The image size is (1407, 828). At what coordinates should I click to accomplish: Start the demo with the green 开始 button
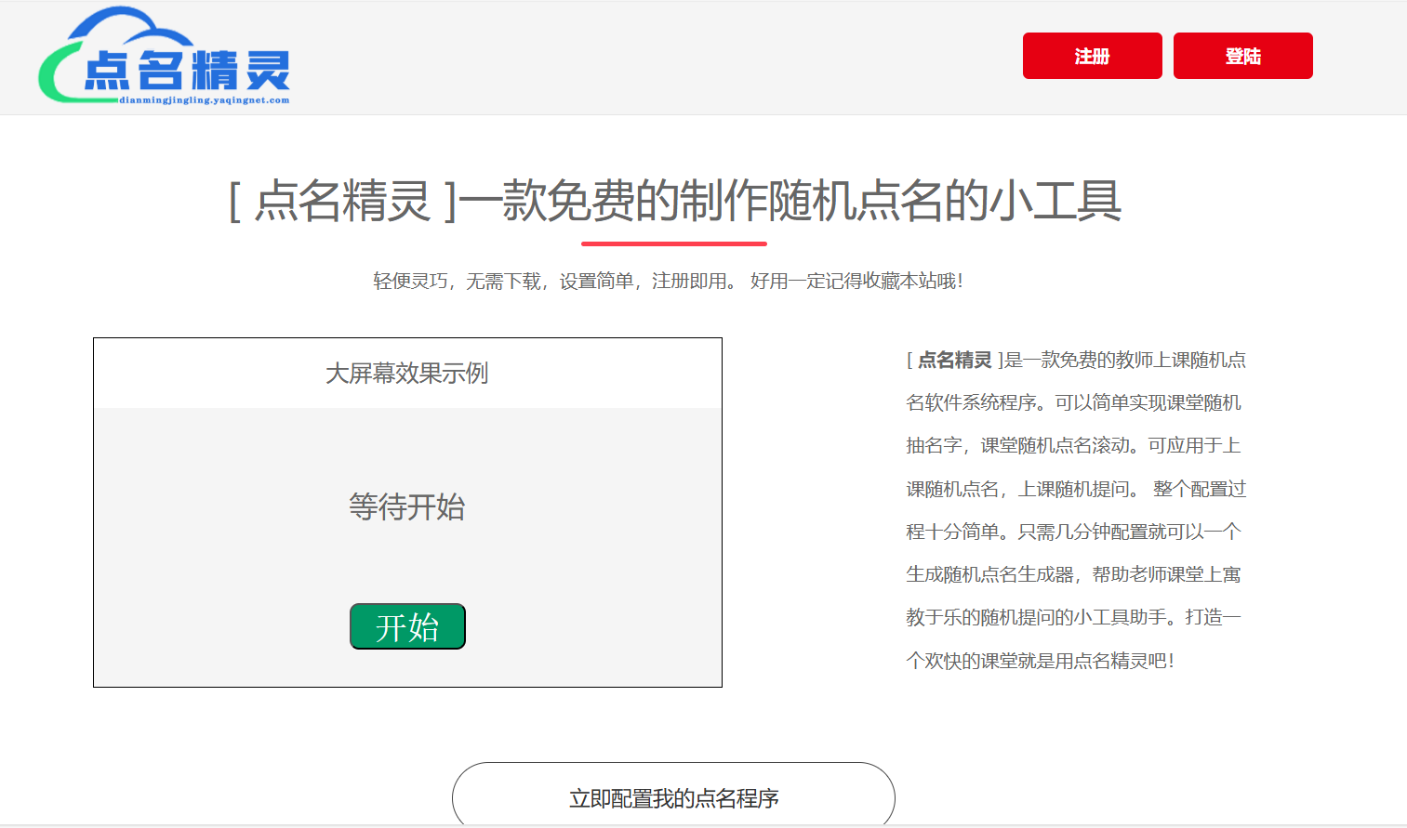407,626
